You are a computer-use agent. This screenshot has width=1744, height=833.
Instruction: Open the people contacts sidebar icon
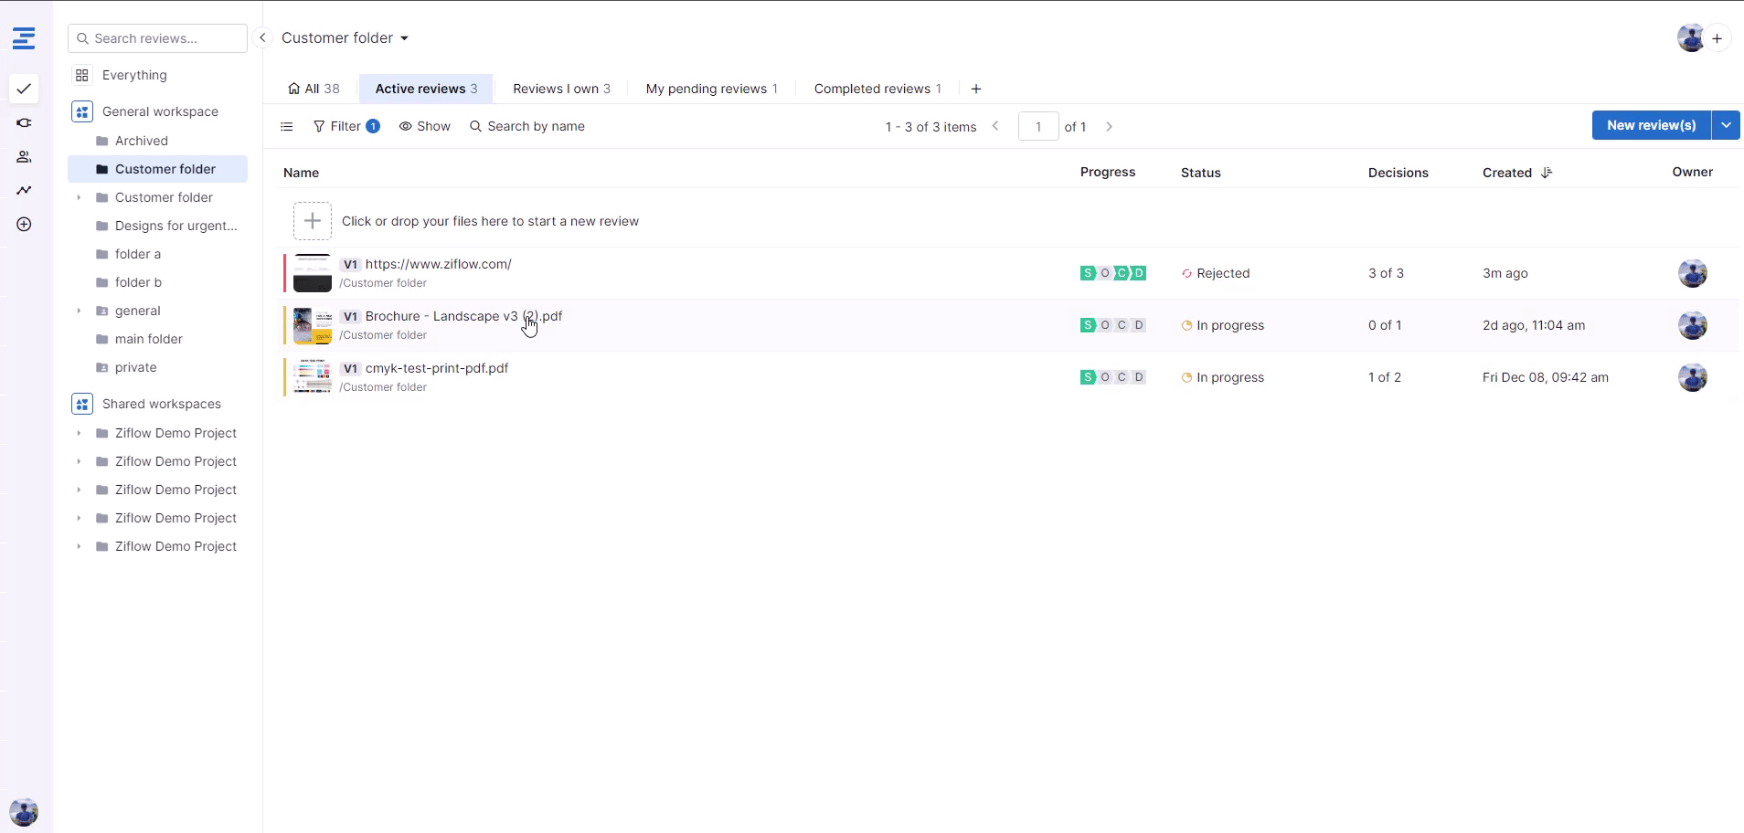coord(24,157)
